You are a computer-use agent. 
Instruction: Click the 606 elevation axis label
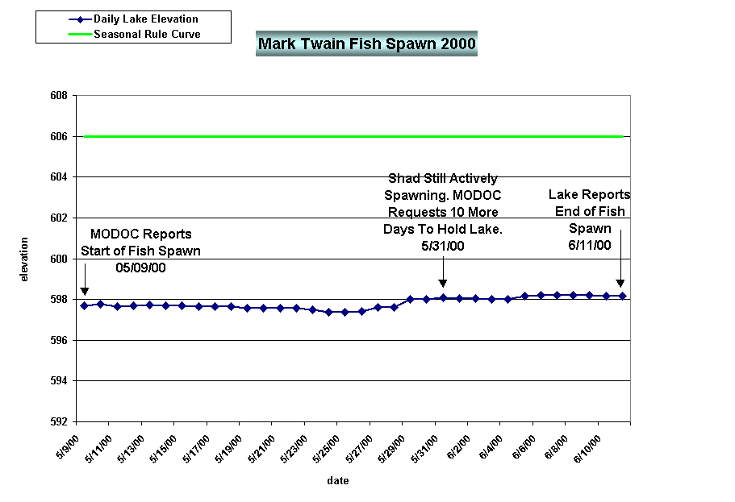pyautogui.click(x=59, y=136)
